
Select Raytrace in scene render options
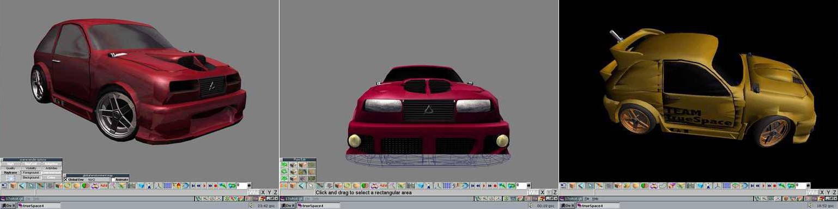coord(10,173)
